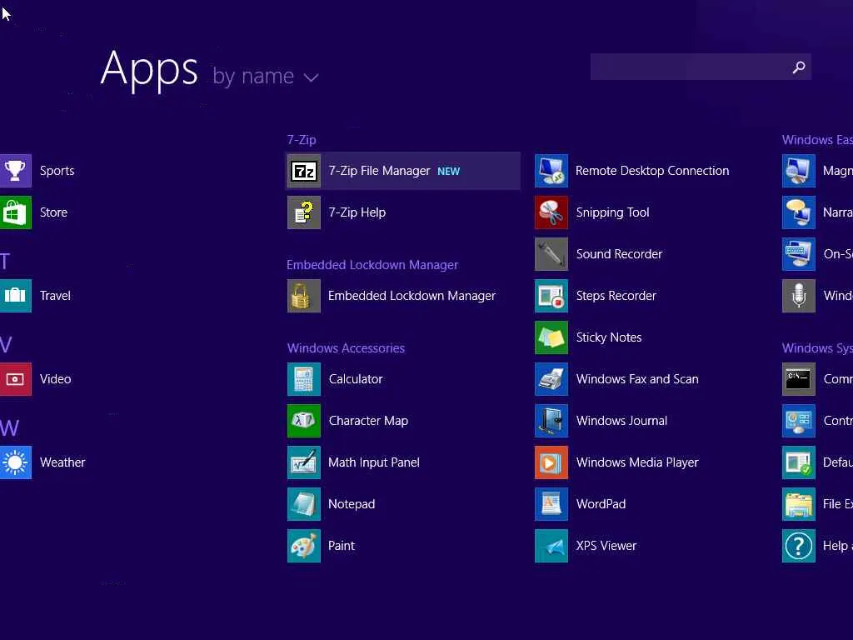Click the 'Sports' app label
Screen dimensions: 853x640
tap(57, 171)
